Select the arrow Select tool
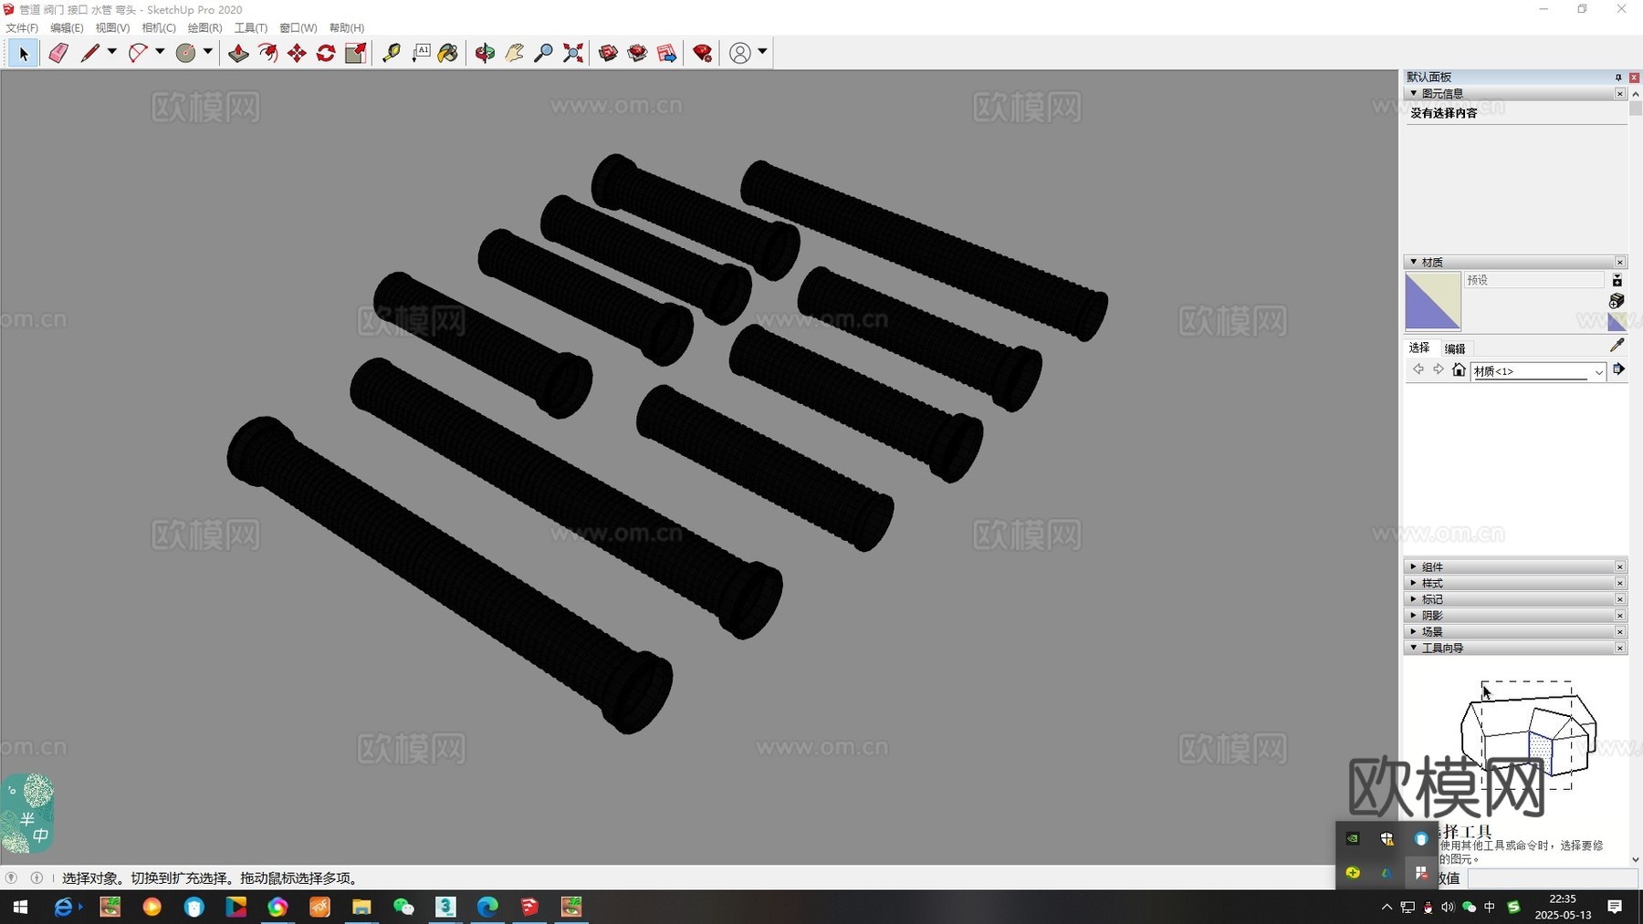Viewport: 1643px width, 924px height. [23, 54]
